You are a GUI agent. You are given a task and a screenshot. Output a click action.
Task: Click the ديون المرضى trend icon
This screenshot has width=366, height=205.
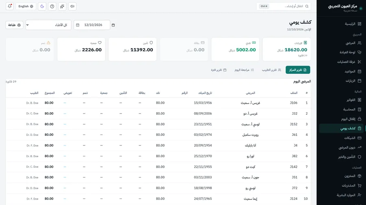359,147
